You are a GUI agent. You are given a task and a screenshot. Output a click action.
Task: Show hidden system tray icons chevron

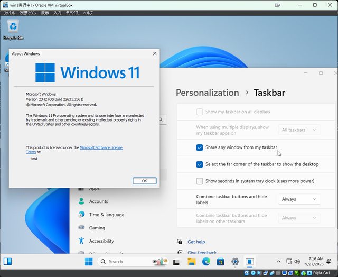coord(278,262)
